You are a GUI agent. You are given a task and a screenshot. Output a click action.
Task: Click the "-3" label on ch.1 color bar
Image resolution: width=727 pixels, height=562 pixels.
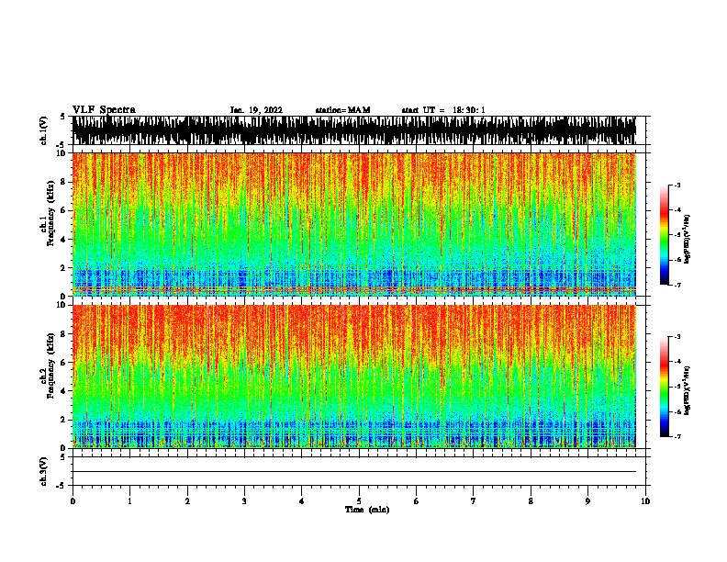tap(677, 185)
